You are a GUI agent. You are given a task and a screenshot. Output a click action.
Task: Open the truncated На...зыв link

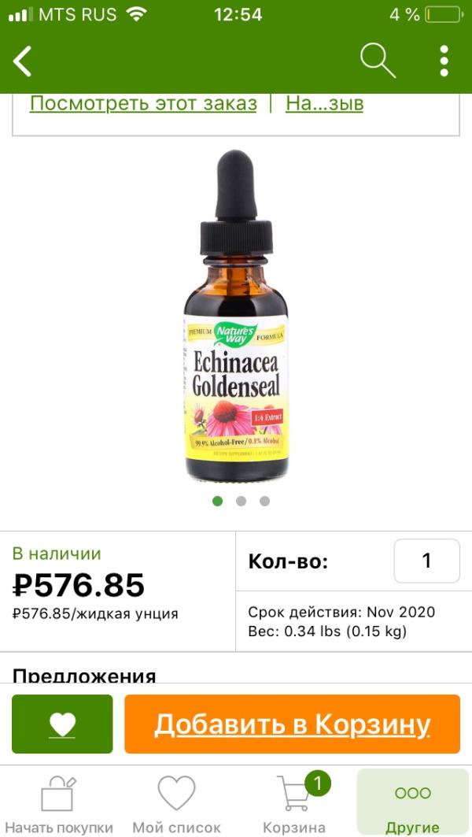click(324, 103)
